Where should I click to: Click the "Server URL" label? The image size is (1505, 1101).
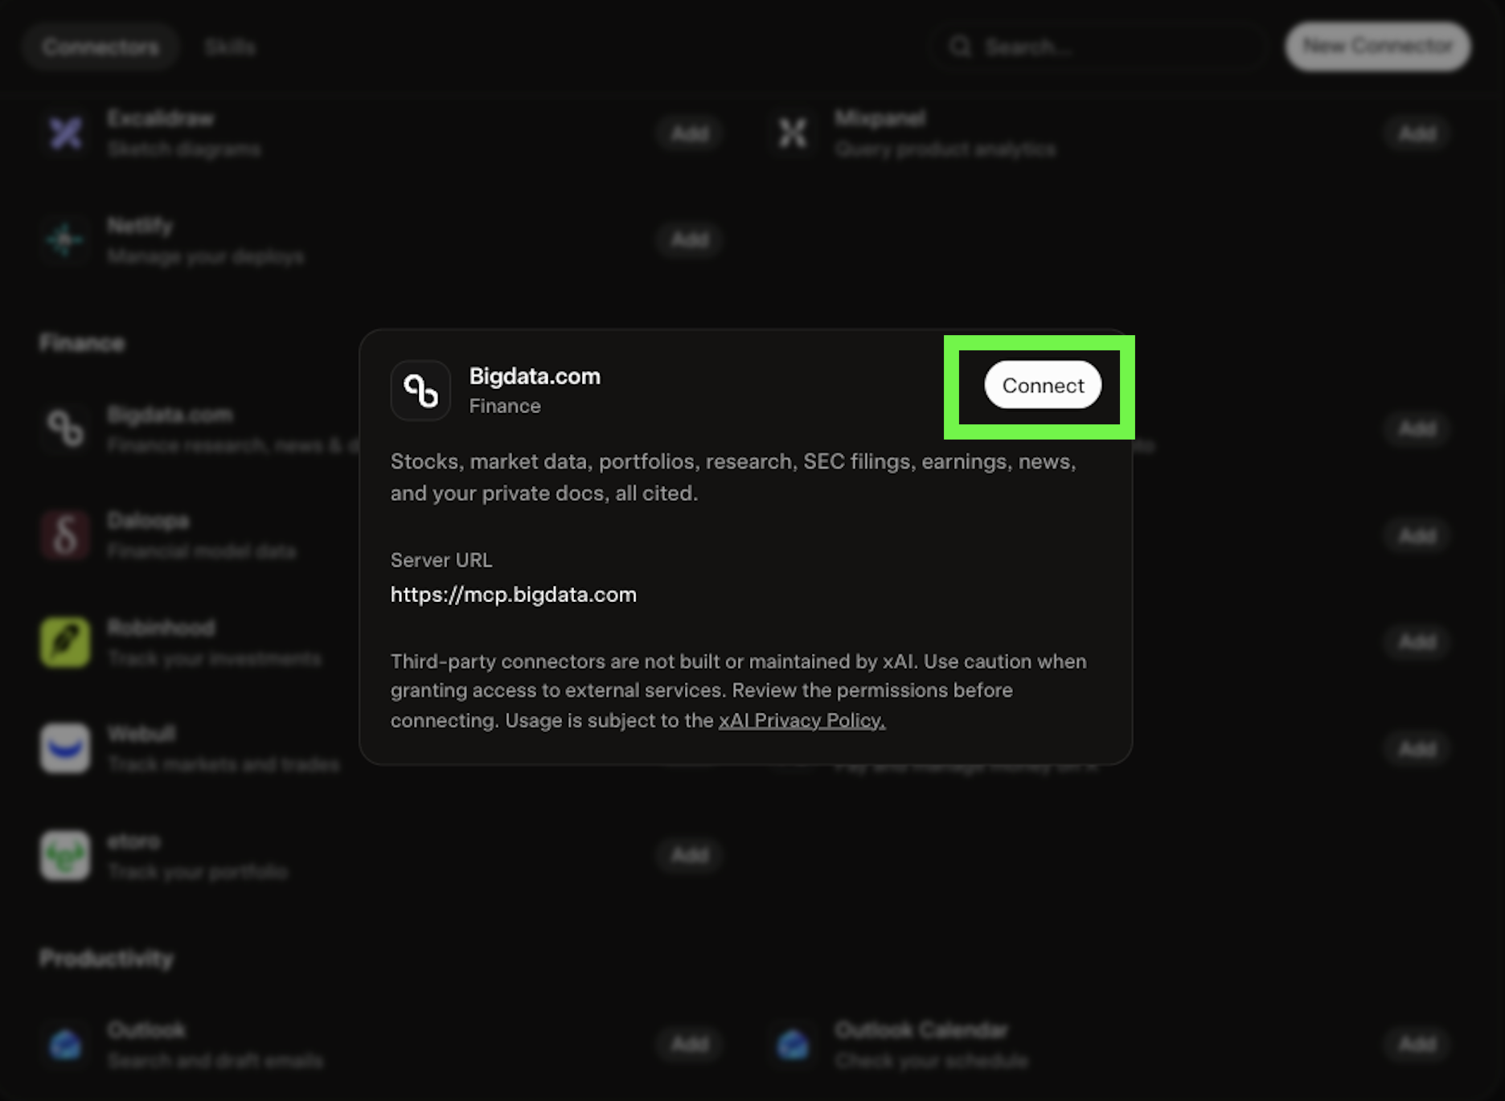441,560
